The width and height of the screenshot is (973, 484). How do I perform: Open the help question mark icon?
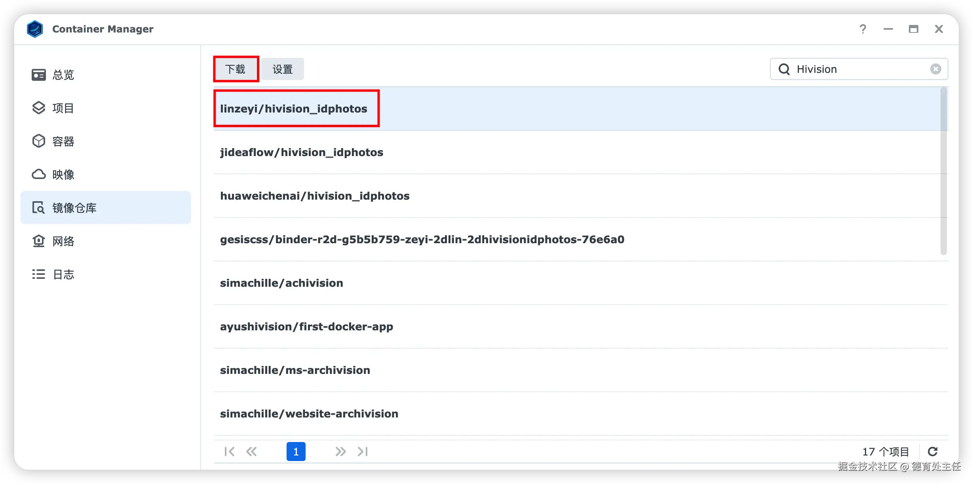click(x=863, y=29)
